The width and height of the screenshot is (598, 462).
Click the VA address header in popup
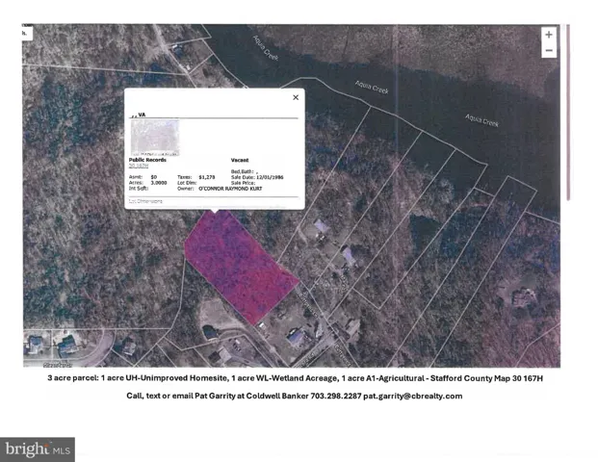[x=140, y=114]
